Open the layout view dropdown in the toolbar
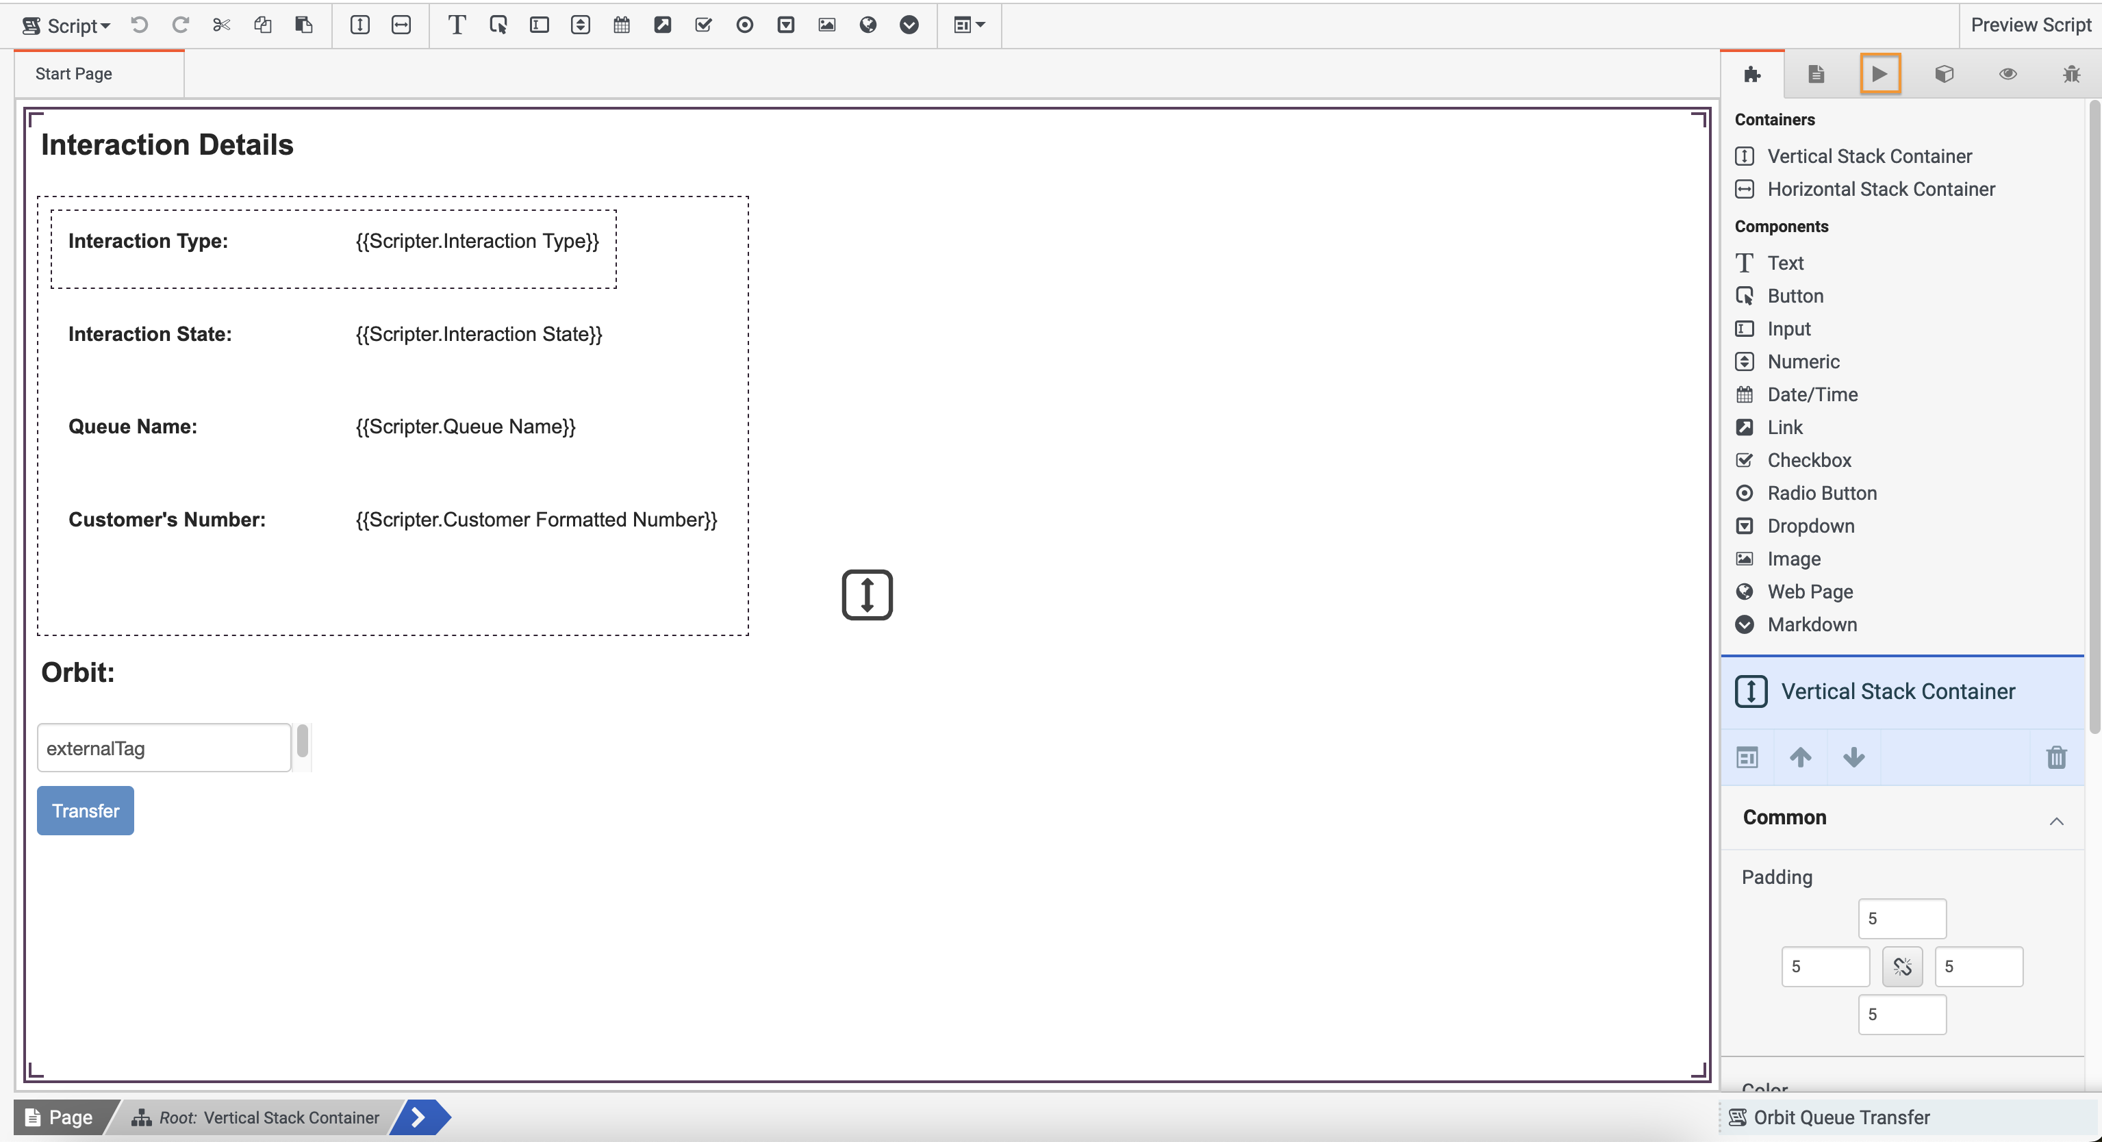This screenshot has height=1142, width=2102. [x=969, y=25]
